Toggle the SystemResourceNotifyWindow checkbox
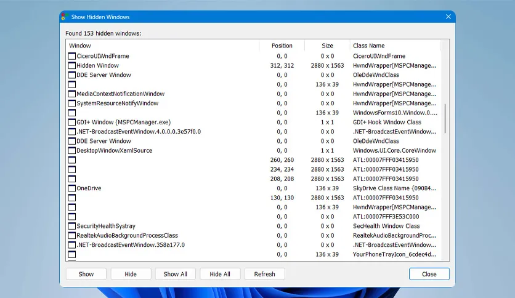Screen dimensions: 515x298 coord(72,103)
